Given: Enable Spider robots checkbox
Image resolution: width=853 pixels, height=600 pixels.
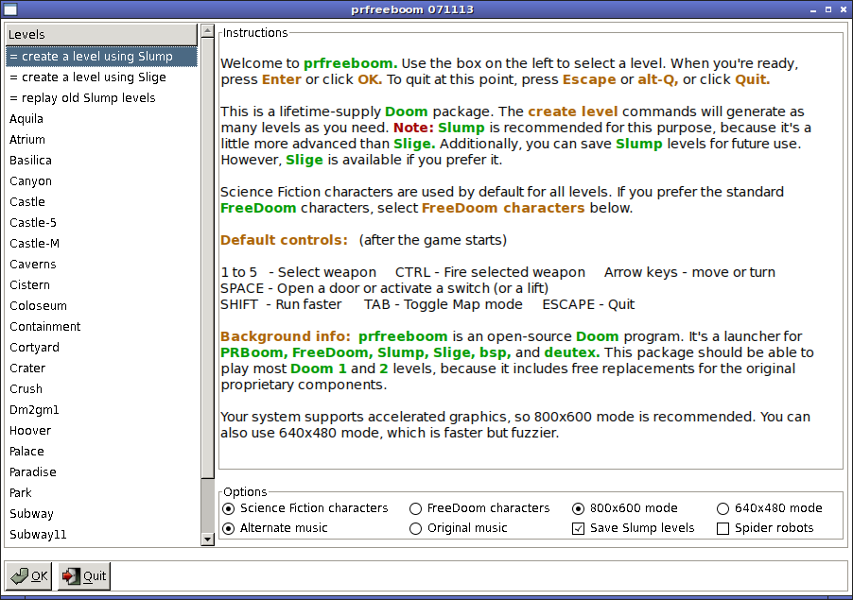Looking at the screenshot, I should [x=765, y=528].
